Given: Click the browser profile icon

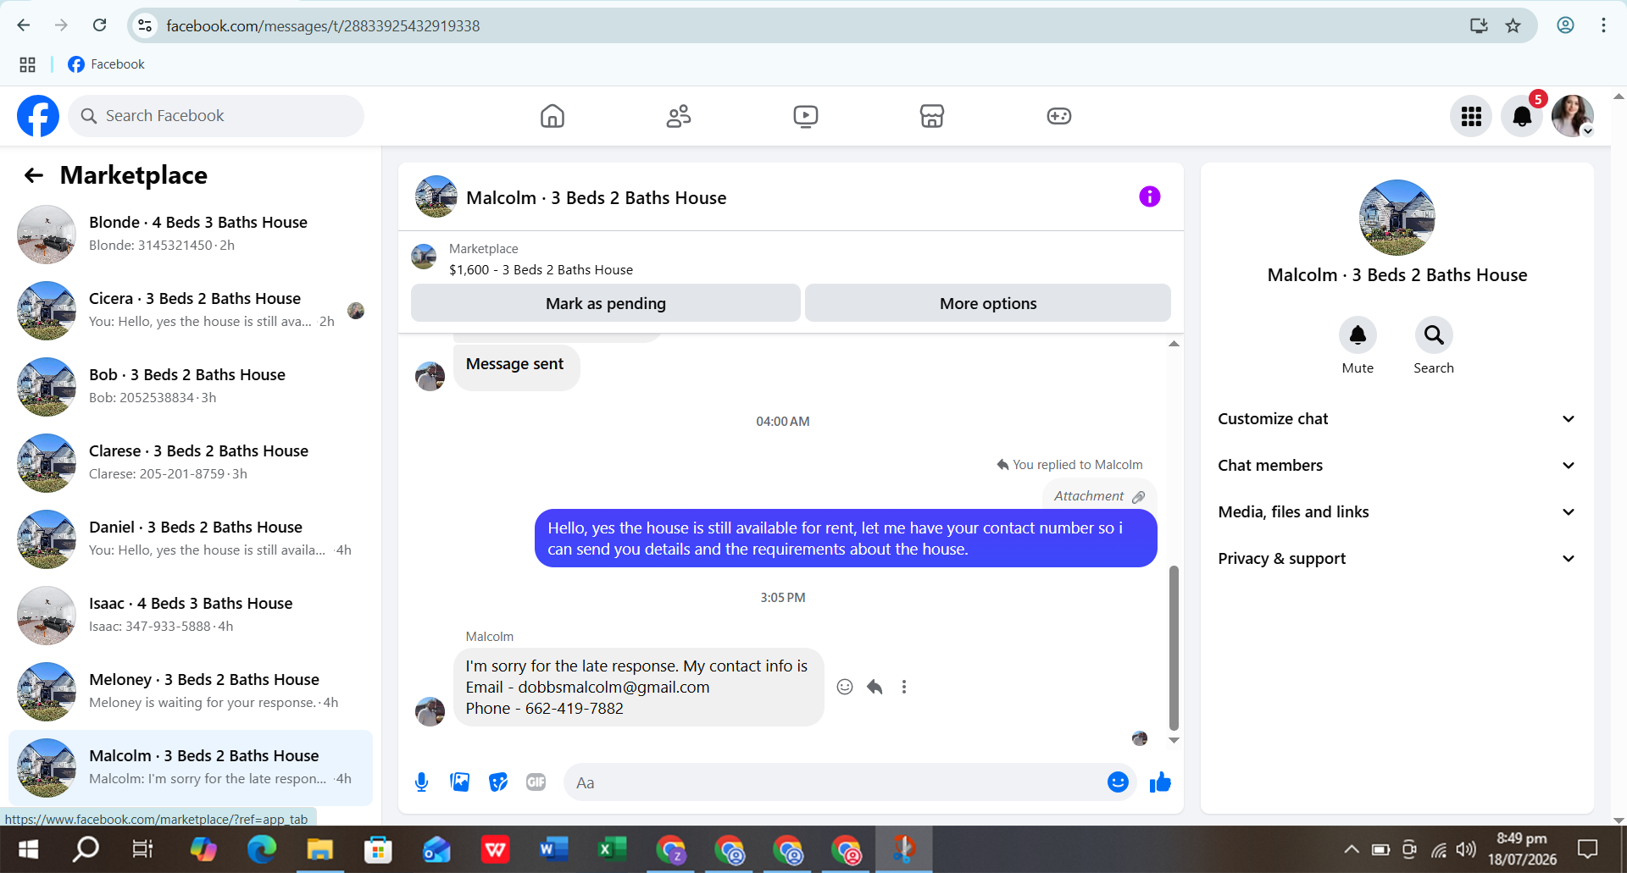Looking at the screenshot, I should (1565, 25).
